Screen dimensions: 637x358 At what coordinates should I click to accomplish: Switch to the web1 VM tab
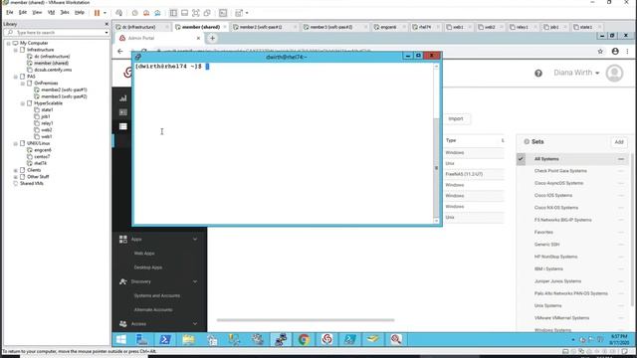tap(458, 27)
